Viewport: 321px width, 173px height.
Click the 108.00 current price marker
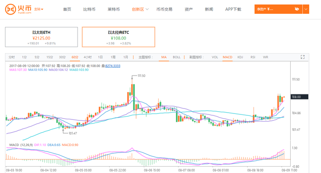coord(299,97)
